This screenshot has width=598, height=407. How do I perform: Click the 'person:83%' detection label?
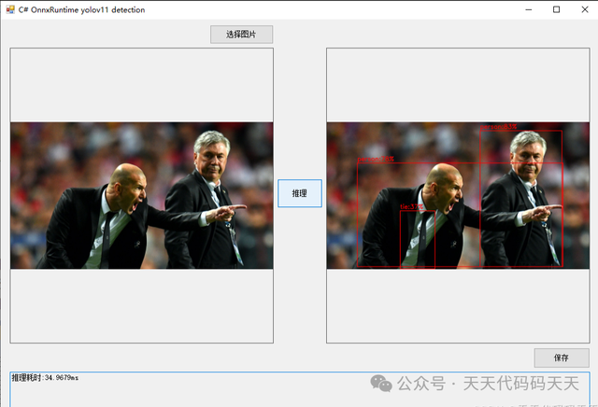point(498,127)
